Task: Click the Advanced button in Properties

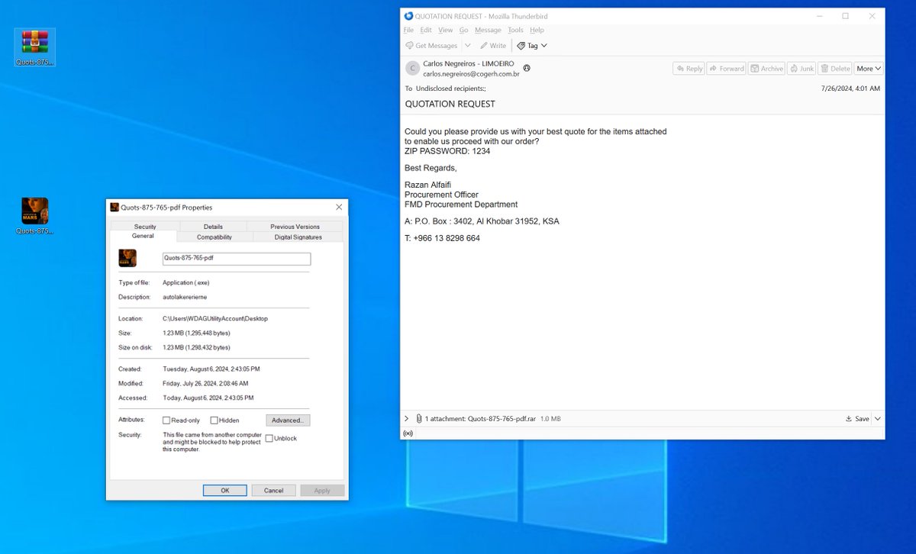Action: (287, 420)
